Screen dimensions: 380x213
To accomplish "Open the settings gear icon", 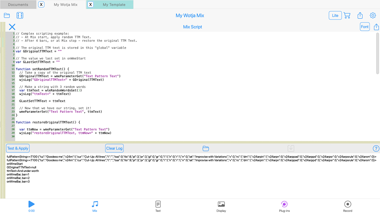I will [373, 16].
